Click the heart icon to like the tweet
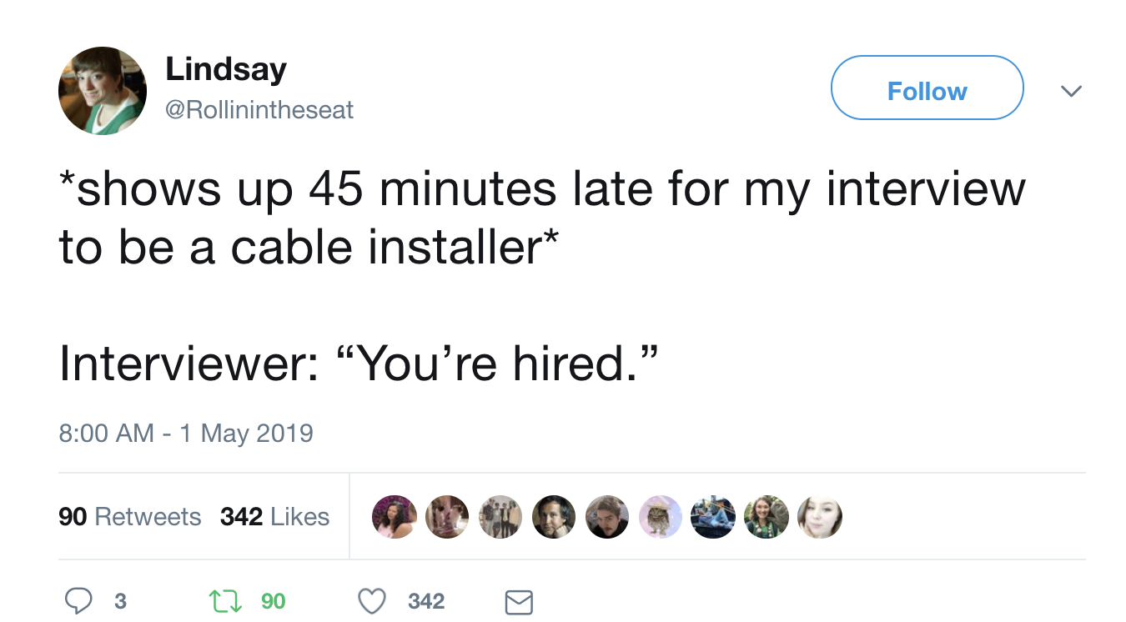The image size is (1126, 622). [x=371, y=601]
